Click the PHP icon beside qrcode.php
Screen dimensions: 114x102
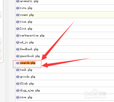pos(18,77)
